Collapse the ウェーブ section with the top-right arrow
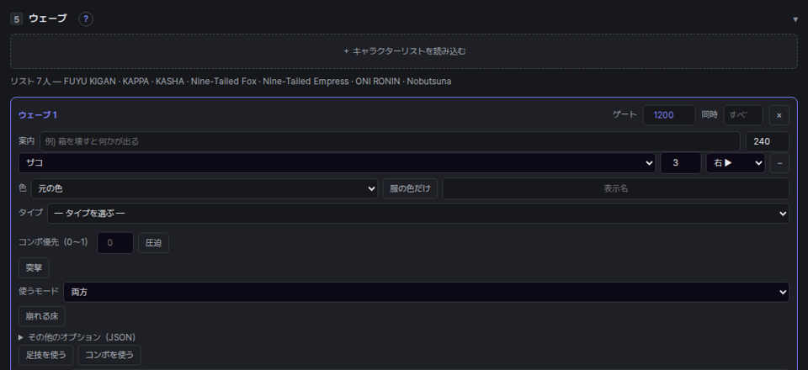The image size is (808, 370). (795, 19)
